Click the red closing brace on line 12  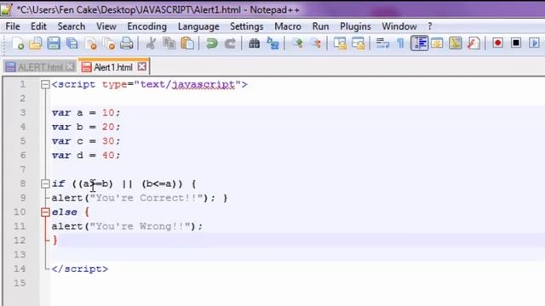54,240
